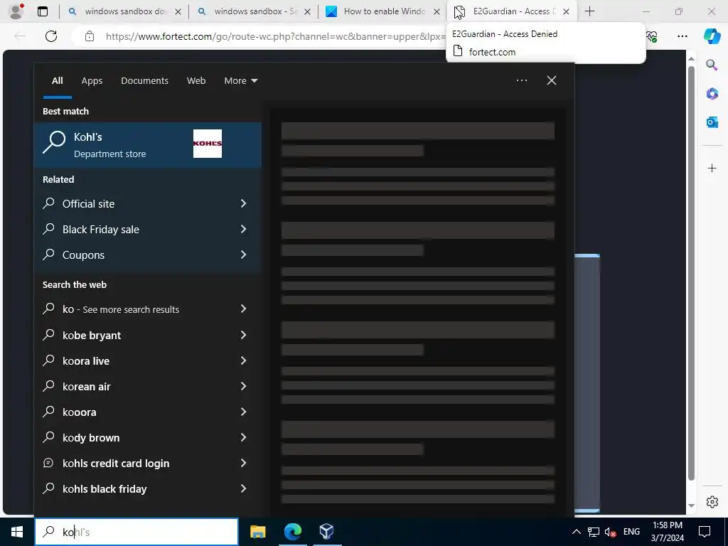Click the Kohl's logo thumbnail
The width and height of the screenshot is (728, 546).
point(208,144)
